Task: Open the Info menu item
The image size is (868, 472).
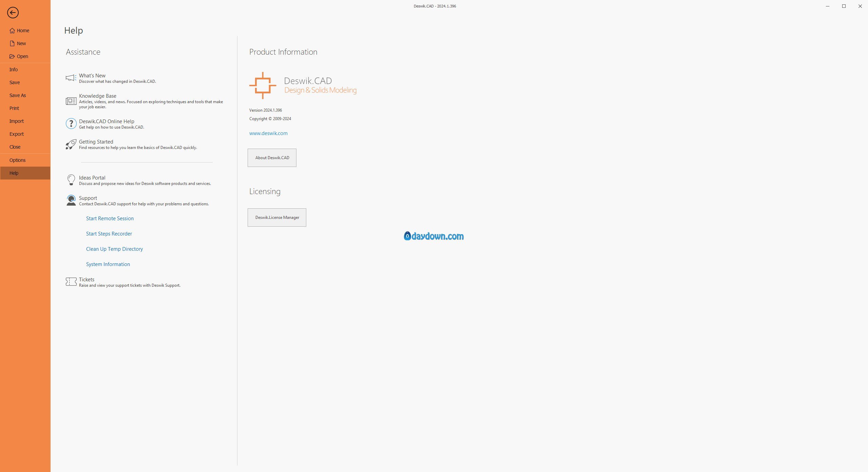Action: point(14,70)
